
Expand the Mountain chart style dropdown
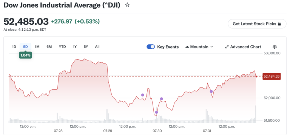199,47
